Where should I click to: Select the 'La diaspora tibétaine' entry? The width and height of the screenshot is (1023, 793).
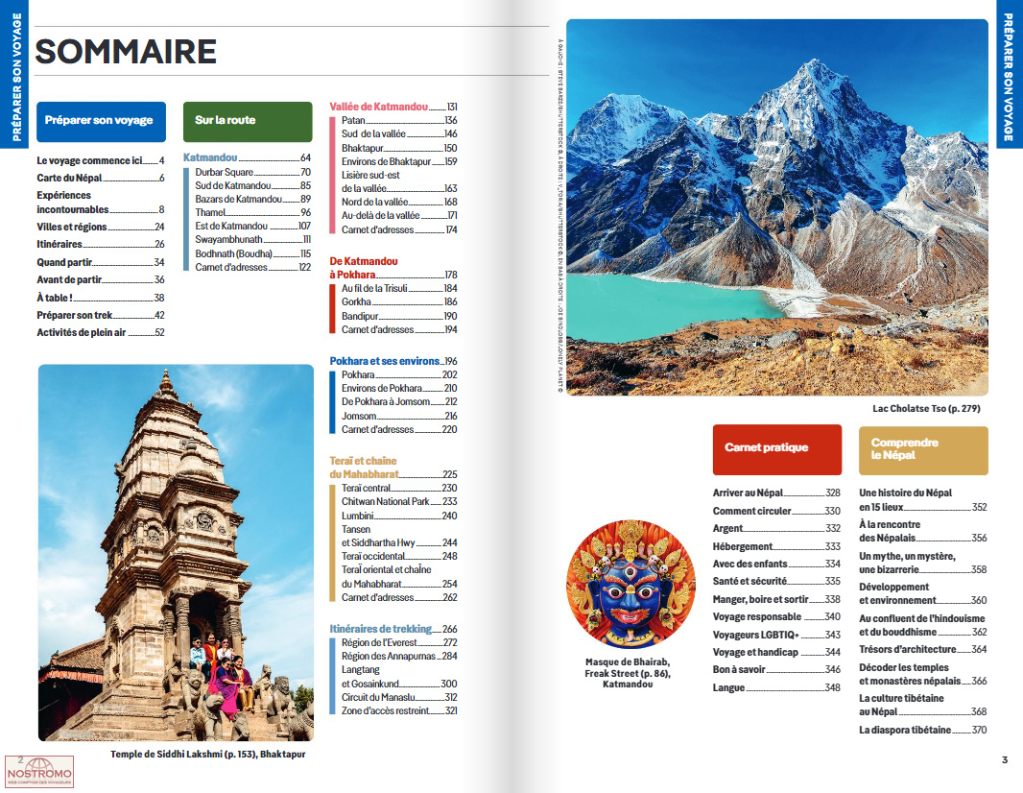923,731
